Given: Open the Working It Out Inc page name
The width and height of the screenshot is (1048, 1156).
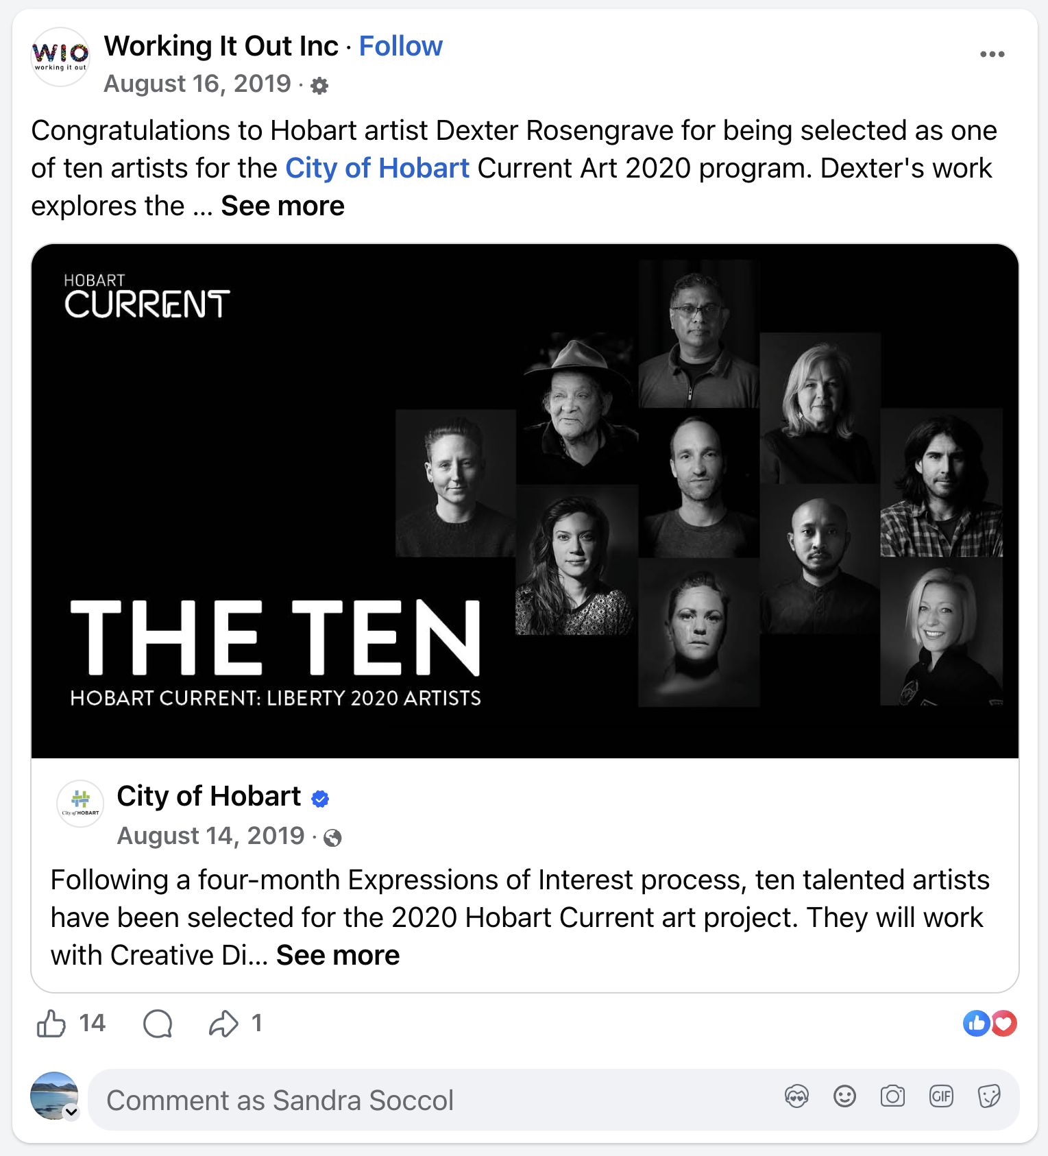Looking at the screenshot, I should tap(221, 46).
